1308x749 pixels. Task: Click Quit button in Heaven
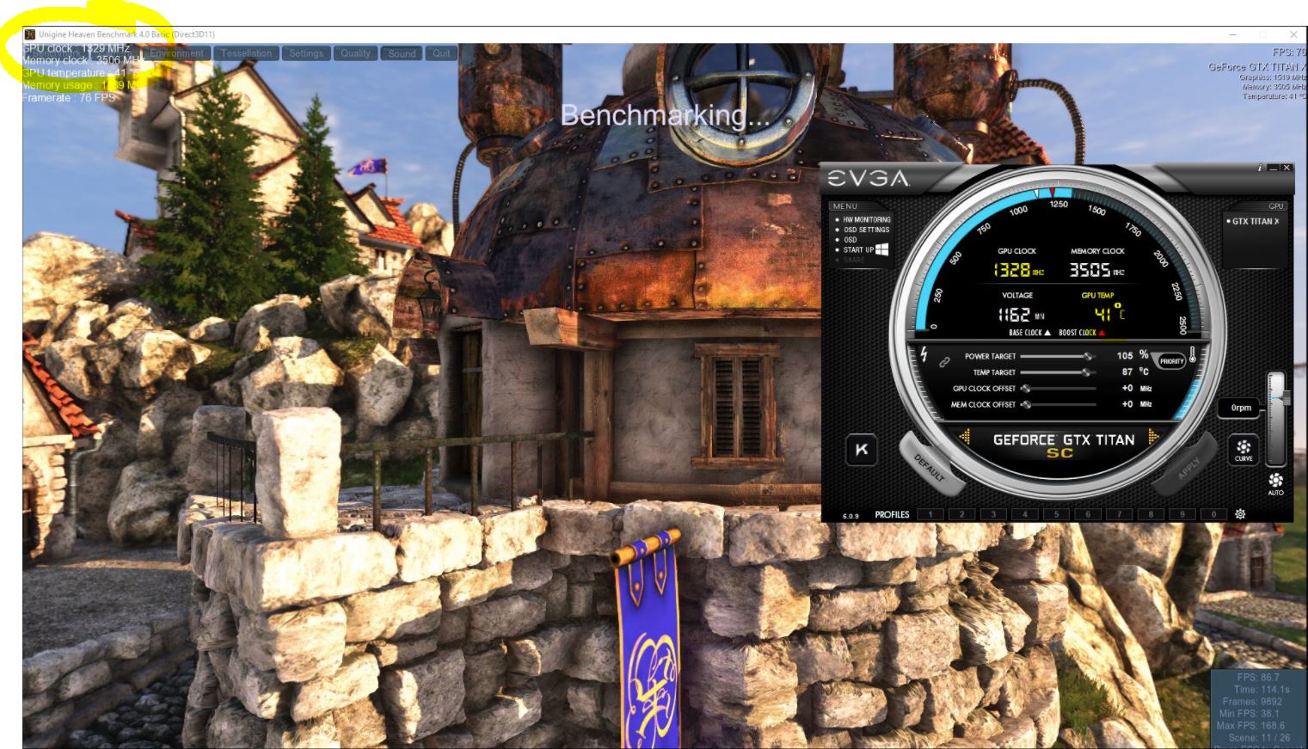tap(441, 53)
